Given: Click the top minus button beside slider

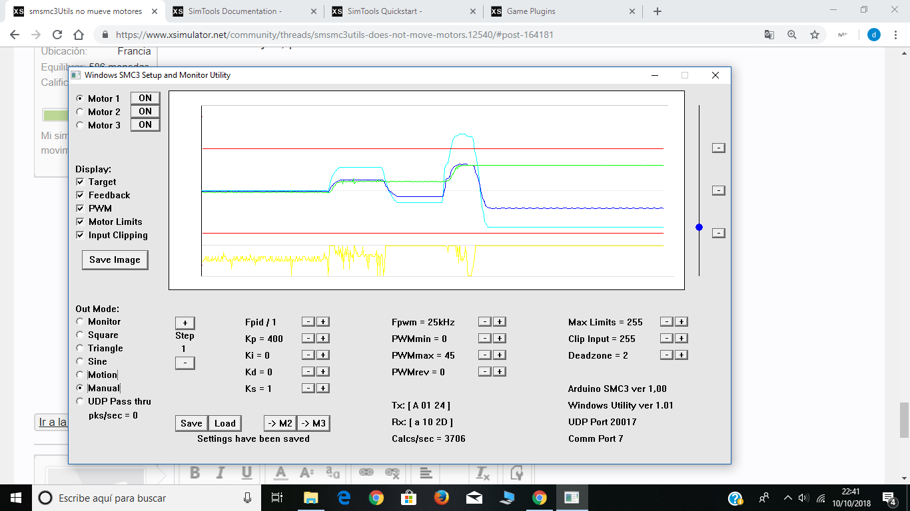Looking at the screenshot, I should pos(718,148).
